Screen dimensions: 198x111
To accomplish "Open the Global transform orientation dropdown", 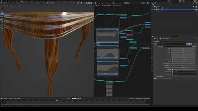I will pyautogui.click(x=41, y=3).
